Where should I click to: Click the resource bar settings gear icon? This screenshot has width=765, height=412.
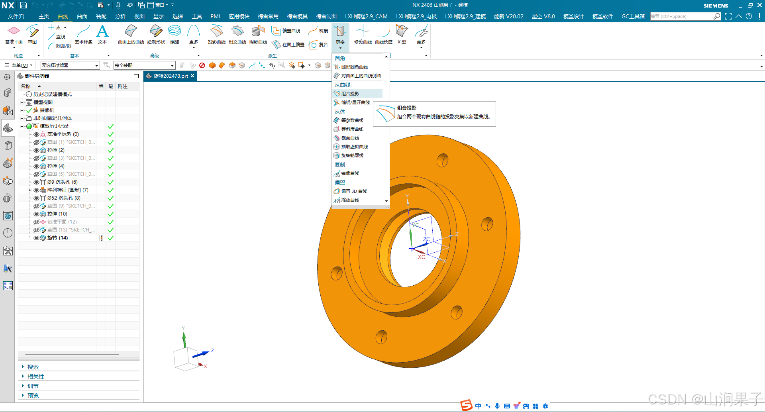[x=8, y=77]
